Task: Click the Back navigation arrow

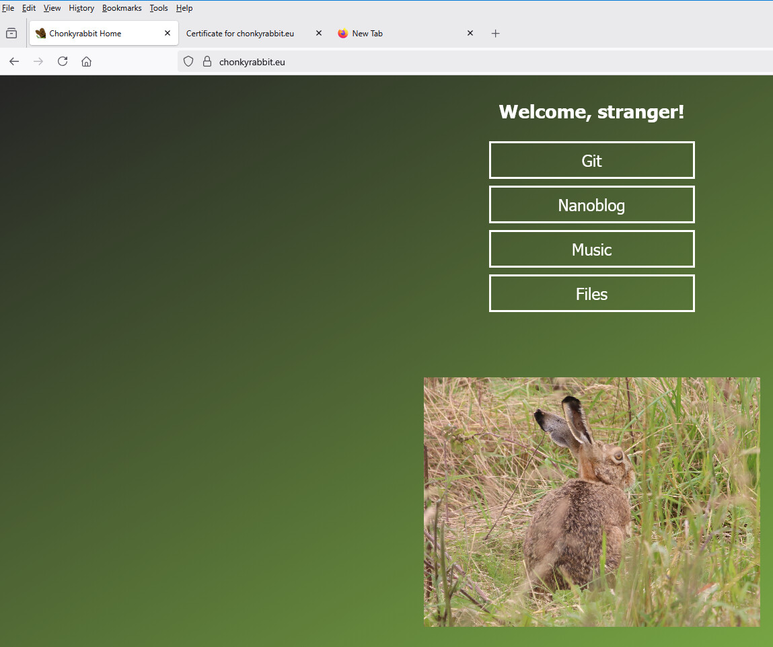Action: (x=14, y=62)
